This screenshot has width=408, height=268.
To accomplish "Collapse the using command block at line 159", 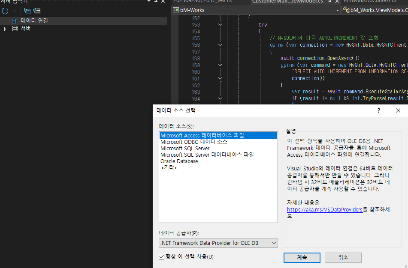I will (x=220, y=65).
